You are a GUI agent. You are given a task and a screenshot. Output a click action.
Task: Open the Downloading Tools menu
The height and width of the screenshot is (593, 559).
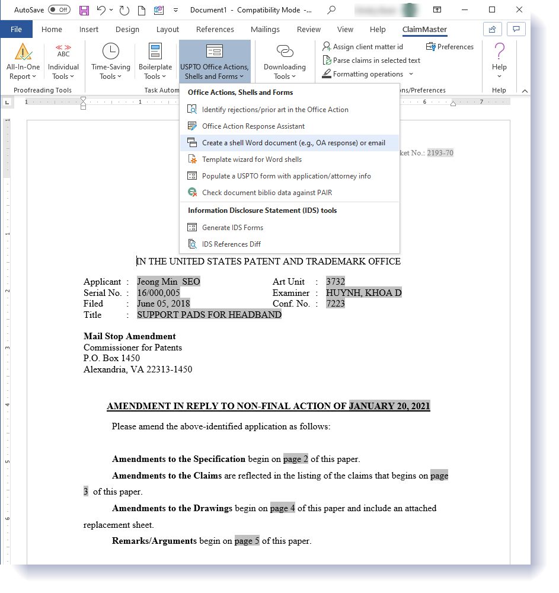285,62
